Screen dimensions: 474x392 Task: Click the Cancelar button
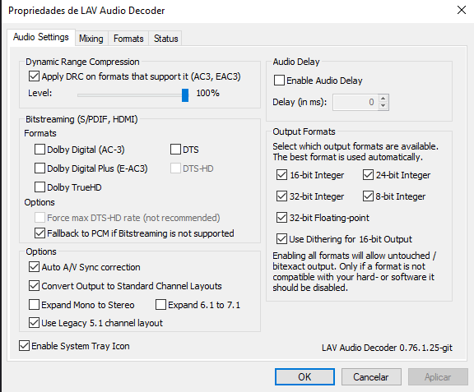click(x=371, y=376)
